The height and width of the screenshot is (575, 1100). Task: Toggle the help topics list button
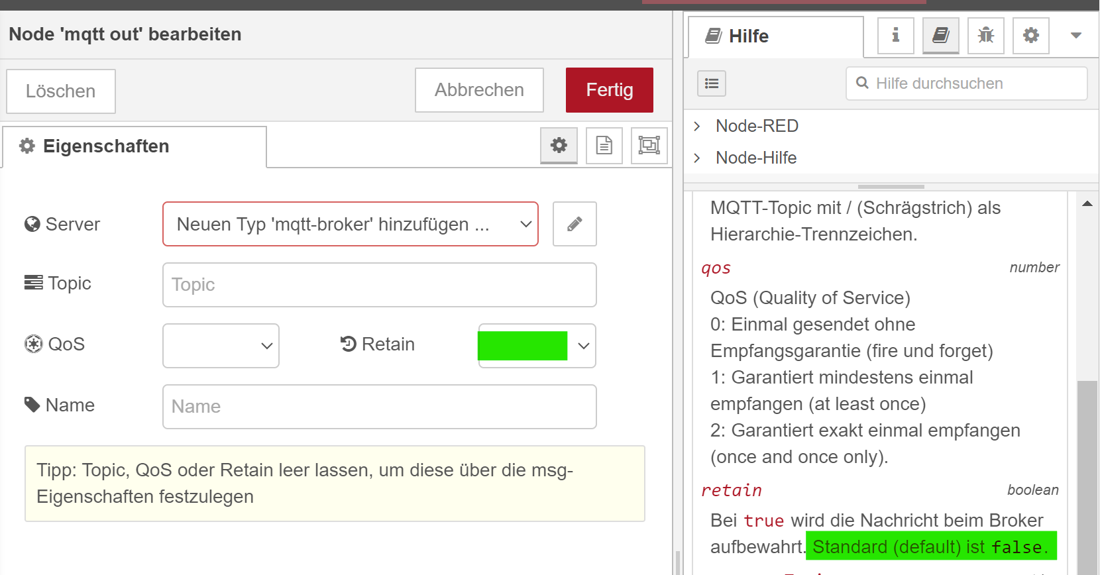(x=712, y=83)
